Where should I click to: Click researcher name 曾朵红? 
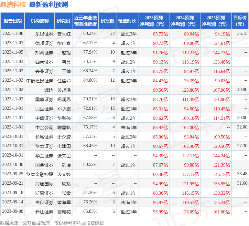(64, 34)
